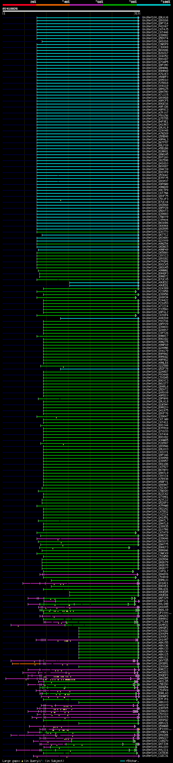The height and width of the screenshot is (763, 173).
Task: Open hit UniRef100_Q84RL6
Action: click(155, 387)
